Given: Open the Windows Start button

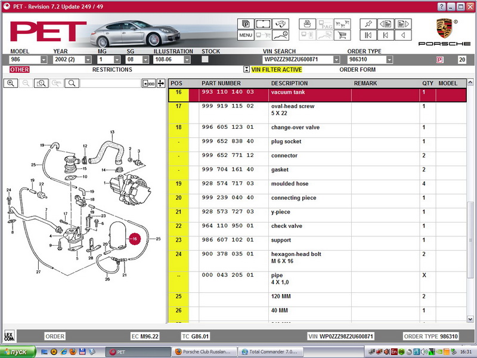Looking at the screenshot, I should tap(18, 352).
